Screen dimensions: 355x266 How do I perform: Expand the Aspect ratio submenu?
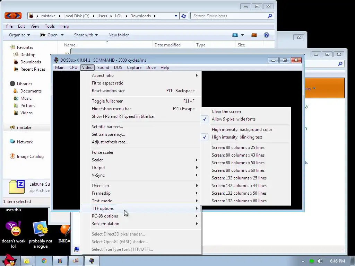coord(141,75)
